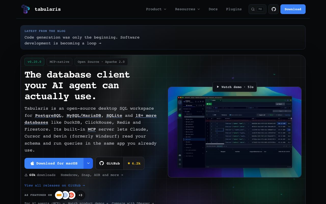This screenshot has height=204, width=326.
Task: Click the v0.20.0 version badge
Action: coord(34,62)
